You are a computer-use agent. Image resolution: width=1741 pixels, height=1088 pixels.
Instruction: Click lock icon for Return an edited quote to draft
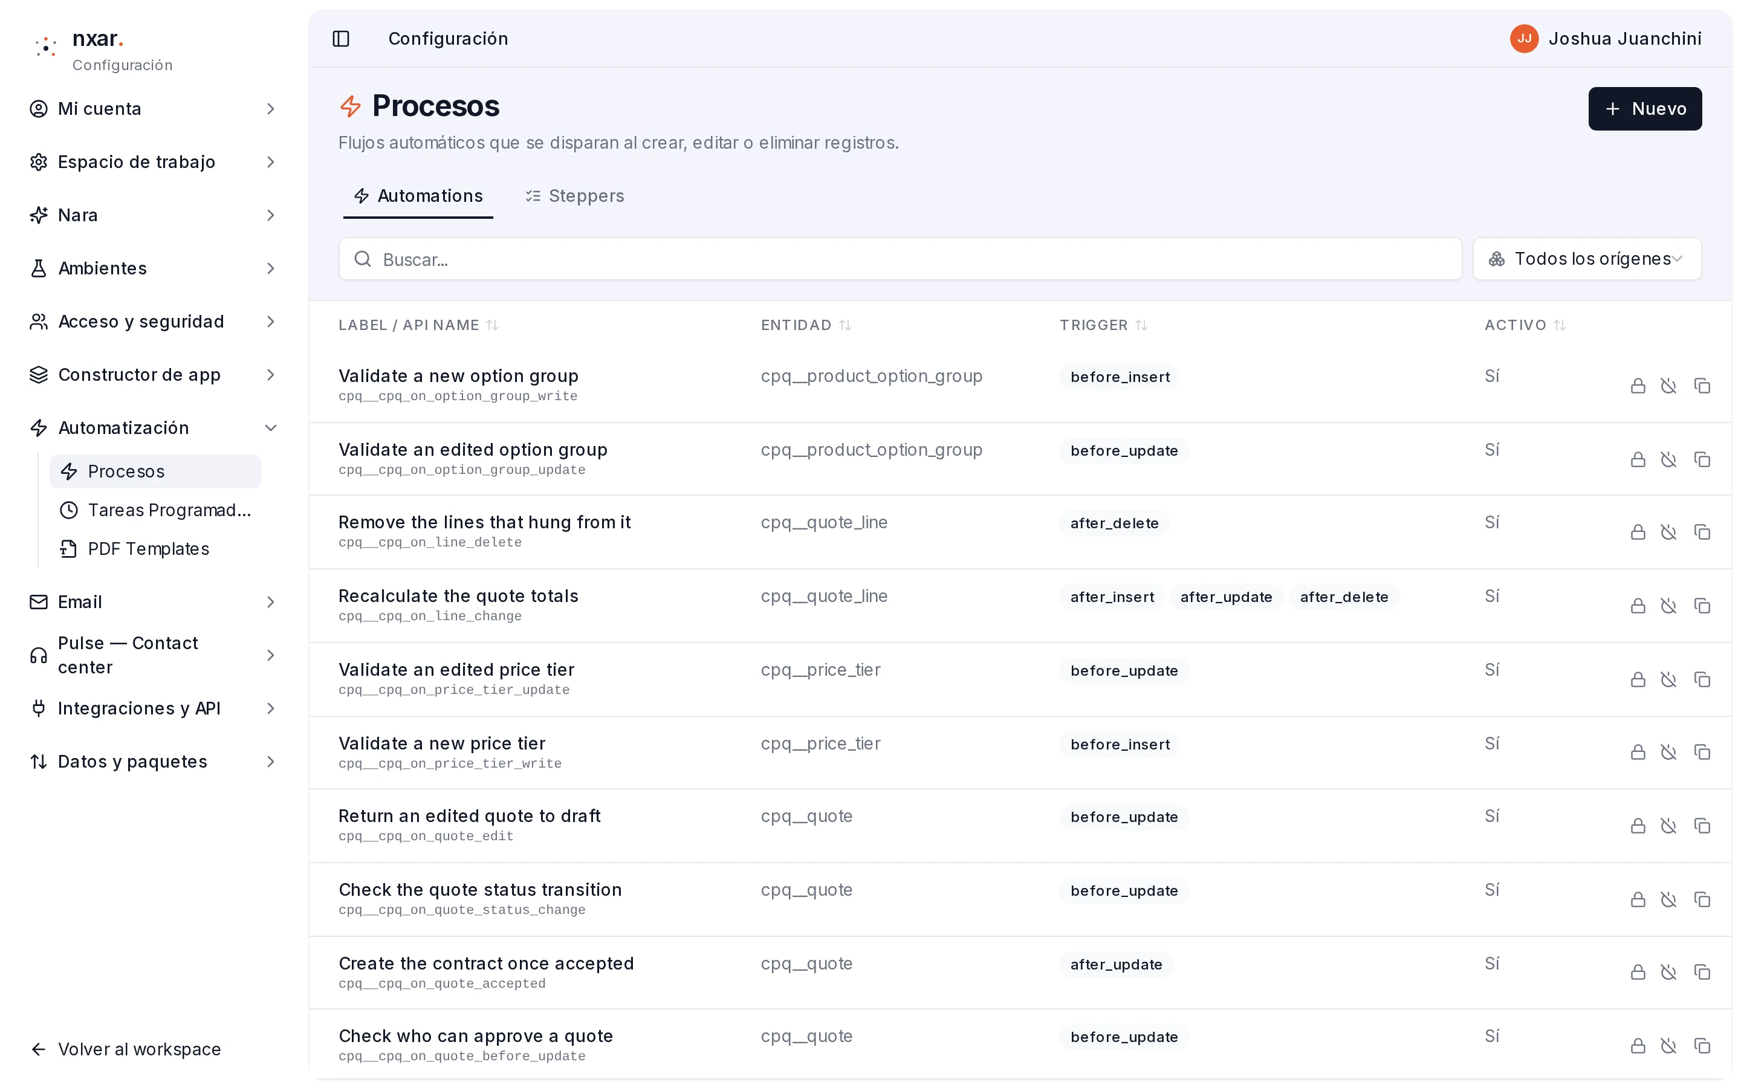coord(1638,826)
